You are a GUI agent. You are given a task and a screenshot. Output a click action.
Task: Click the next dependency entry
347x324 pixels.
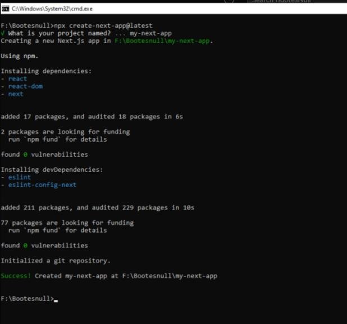point(16,94)
